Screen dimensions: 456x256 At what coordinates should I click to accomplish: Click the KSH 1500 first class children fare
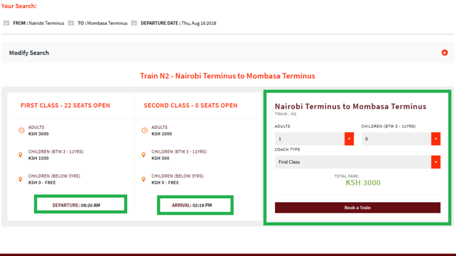tap(38, 158)
